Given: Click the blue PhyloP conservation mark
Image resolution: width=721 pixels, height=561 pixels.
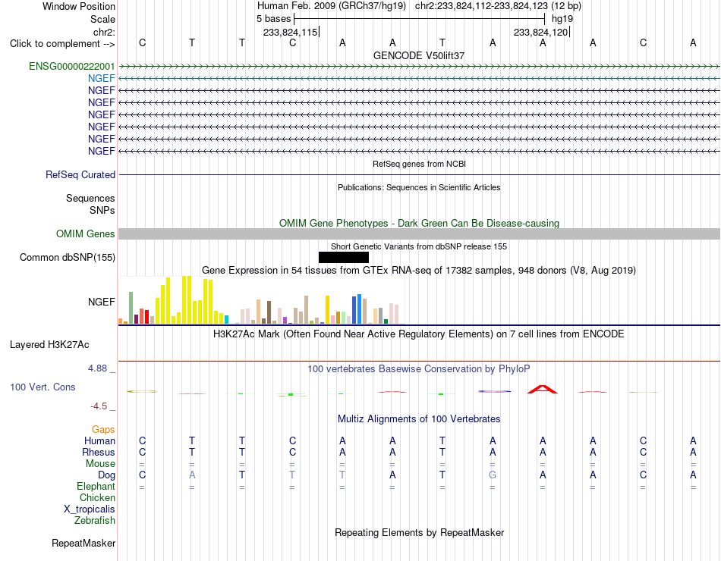Looking at the screenshot, I should point(494,391).
